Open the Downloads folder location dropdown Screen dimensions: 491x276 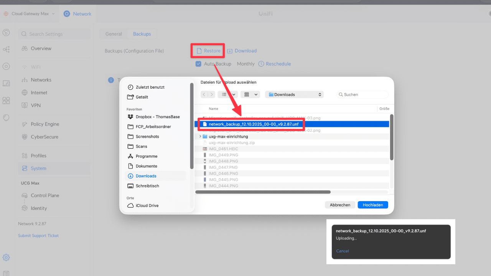click(x=295, y=94)
